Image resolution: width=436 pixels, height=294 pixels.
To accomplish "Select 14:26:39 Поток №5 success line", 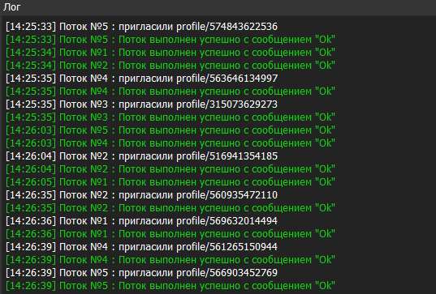I will click(x=171, y=286).
